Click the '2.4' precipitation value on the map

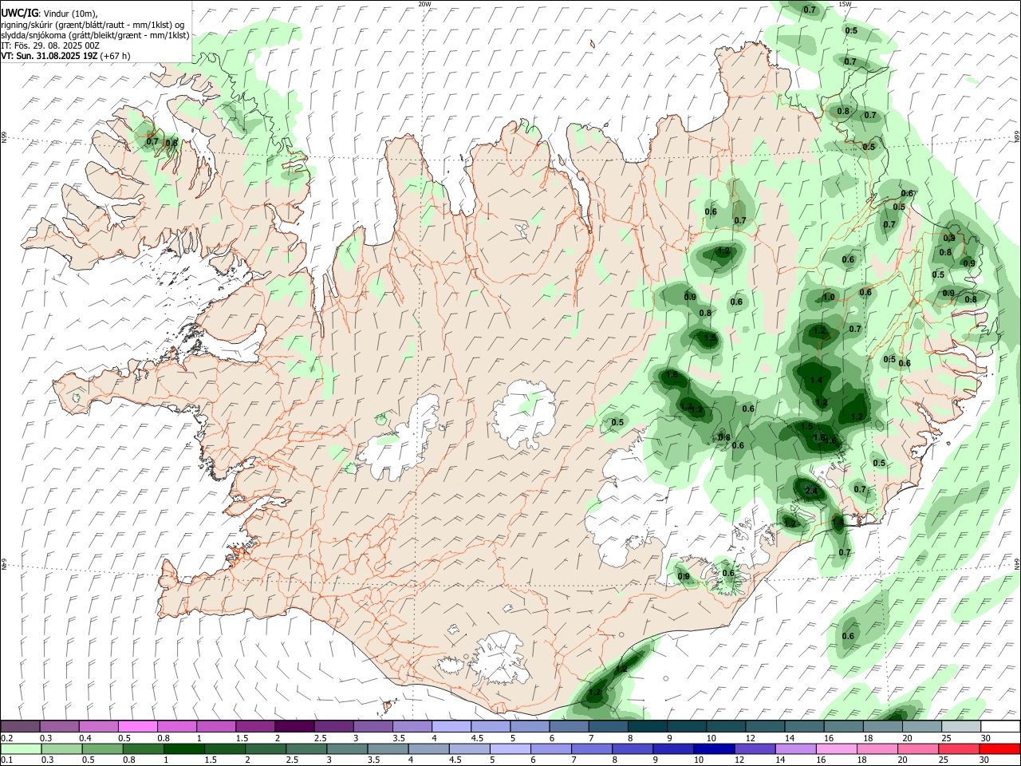click(811, 492)
